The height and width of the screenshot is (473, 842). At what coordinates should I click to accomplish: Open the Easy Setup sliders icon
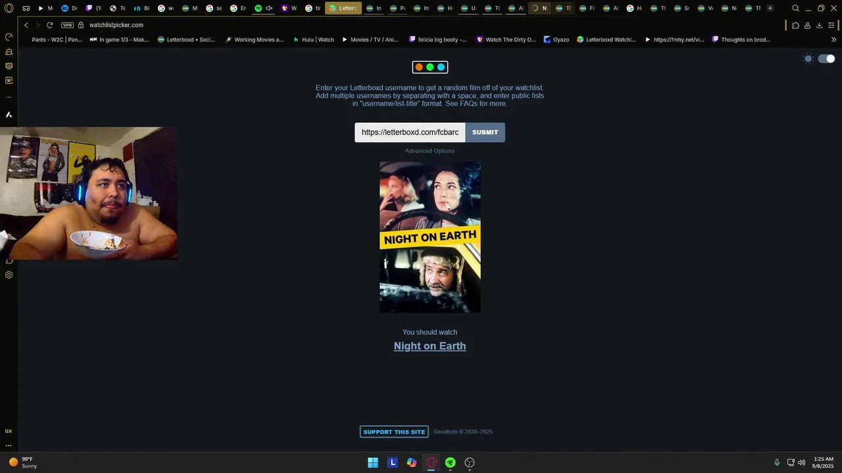pyautogui.click(x=831, y=26)
